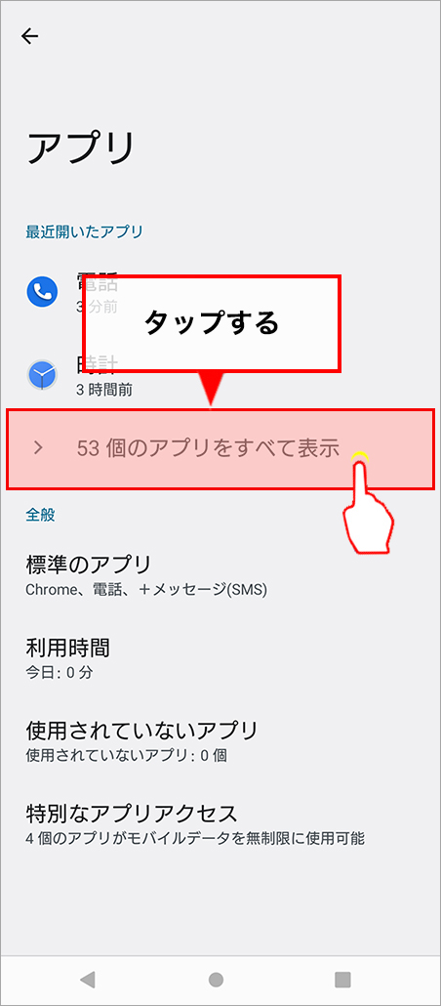The image size is (441, 1006).
Task: Click the タップする callout box
Action: (211, 323)
